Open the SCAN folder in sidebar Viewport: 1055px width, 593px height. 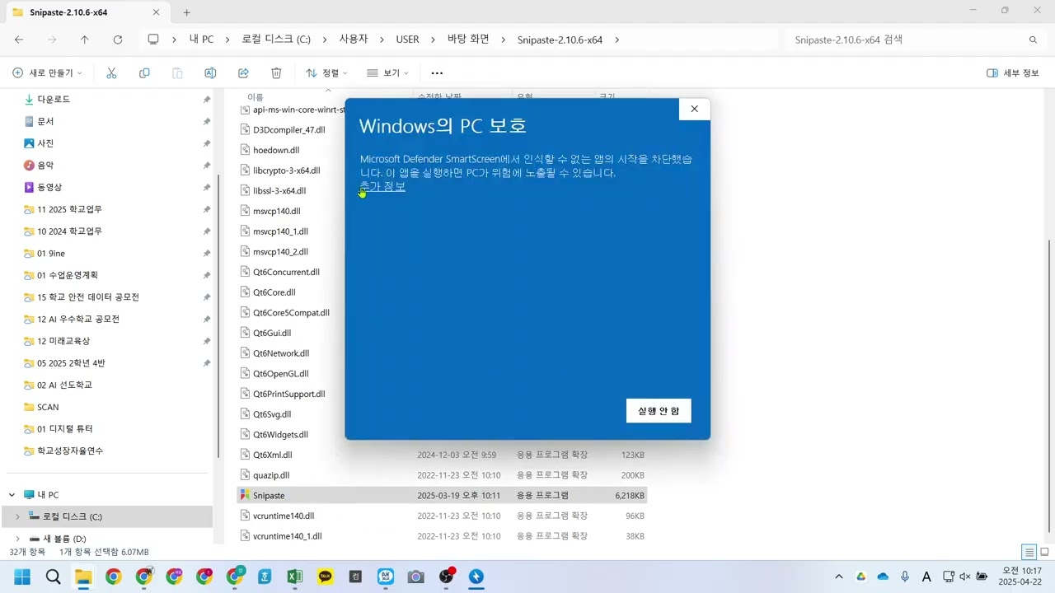[x=48, y=407]
